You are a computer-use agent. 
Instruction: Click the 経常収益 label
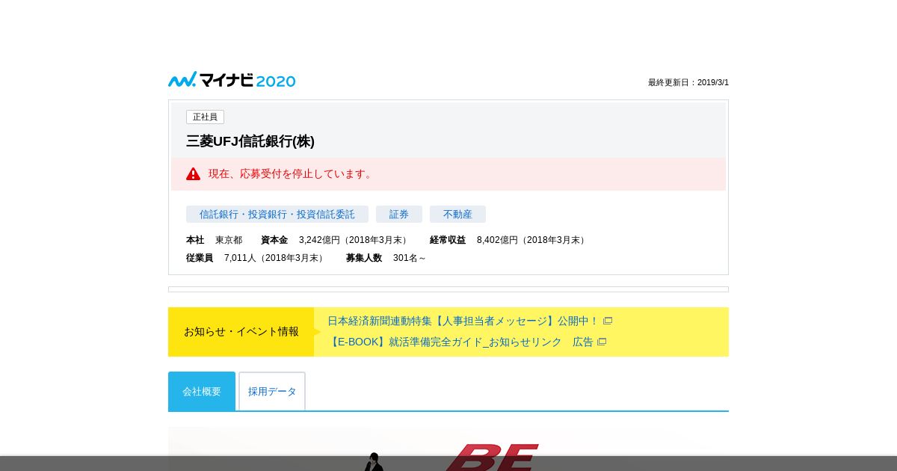[x=448, y=240]
